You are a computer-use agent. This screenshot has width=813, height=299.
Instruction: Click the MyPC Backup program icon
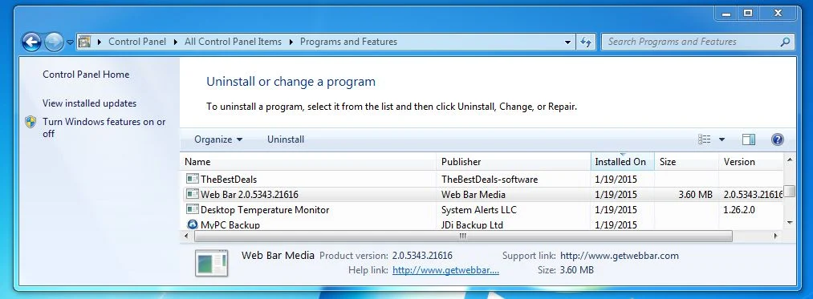tap(193, 225)
